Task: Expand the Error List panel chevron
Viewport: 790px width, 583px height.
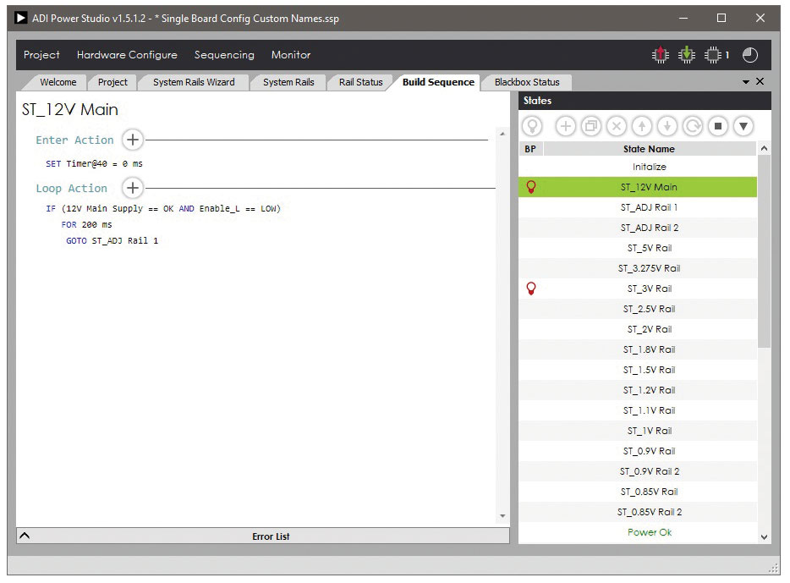Action: pyautogui.click(x=25, y=536)
